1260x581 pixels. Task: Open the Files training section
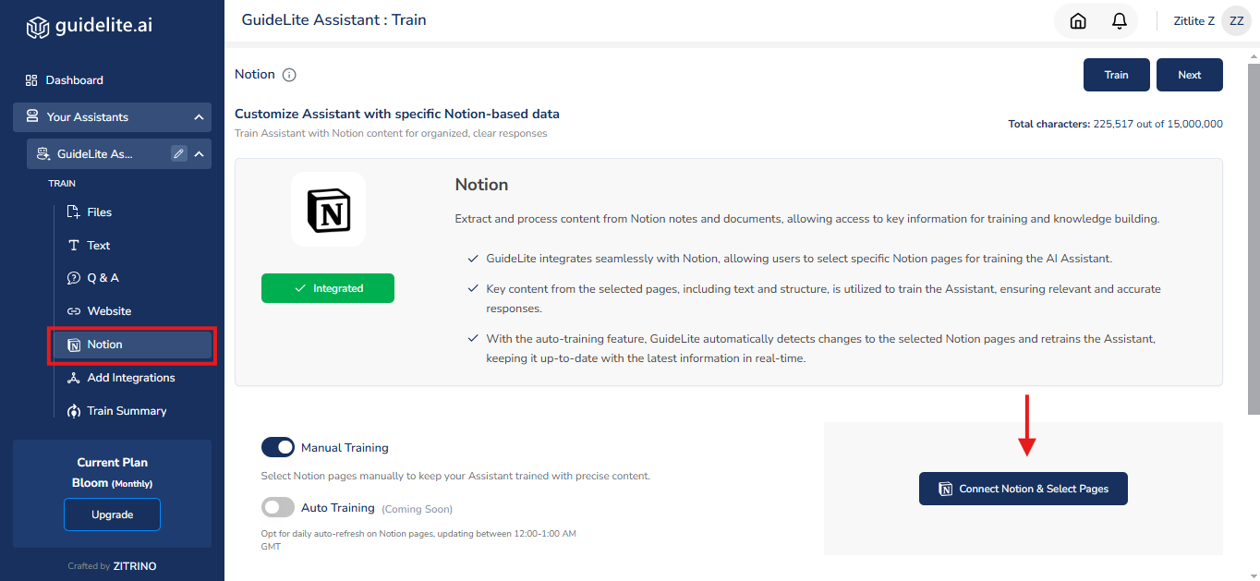(99, 212)
